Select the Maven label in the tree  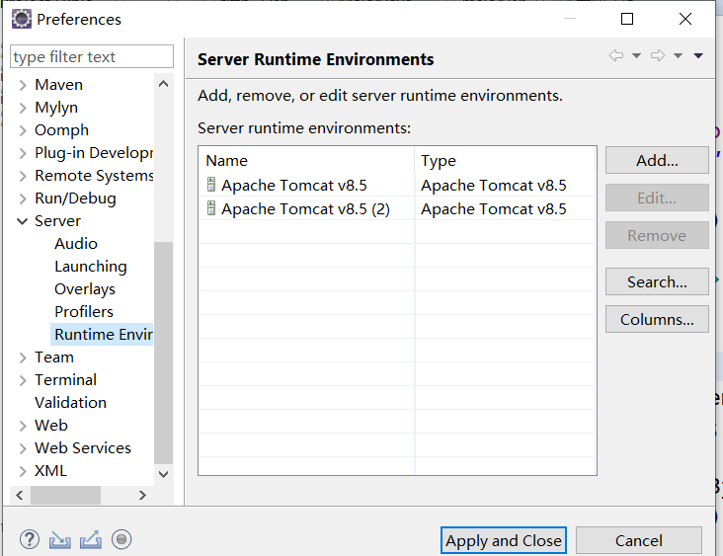point(58,85)
